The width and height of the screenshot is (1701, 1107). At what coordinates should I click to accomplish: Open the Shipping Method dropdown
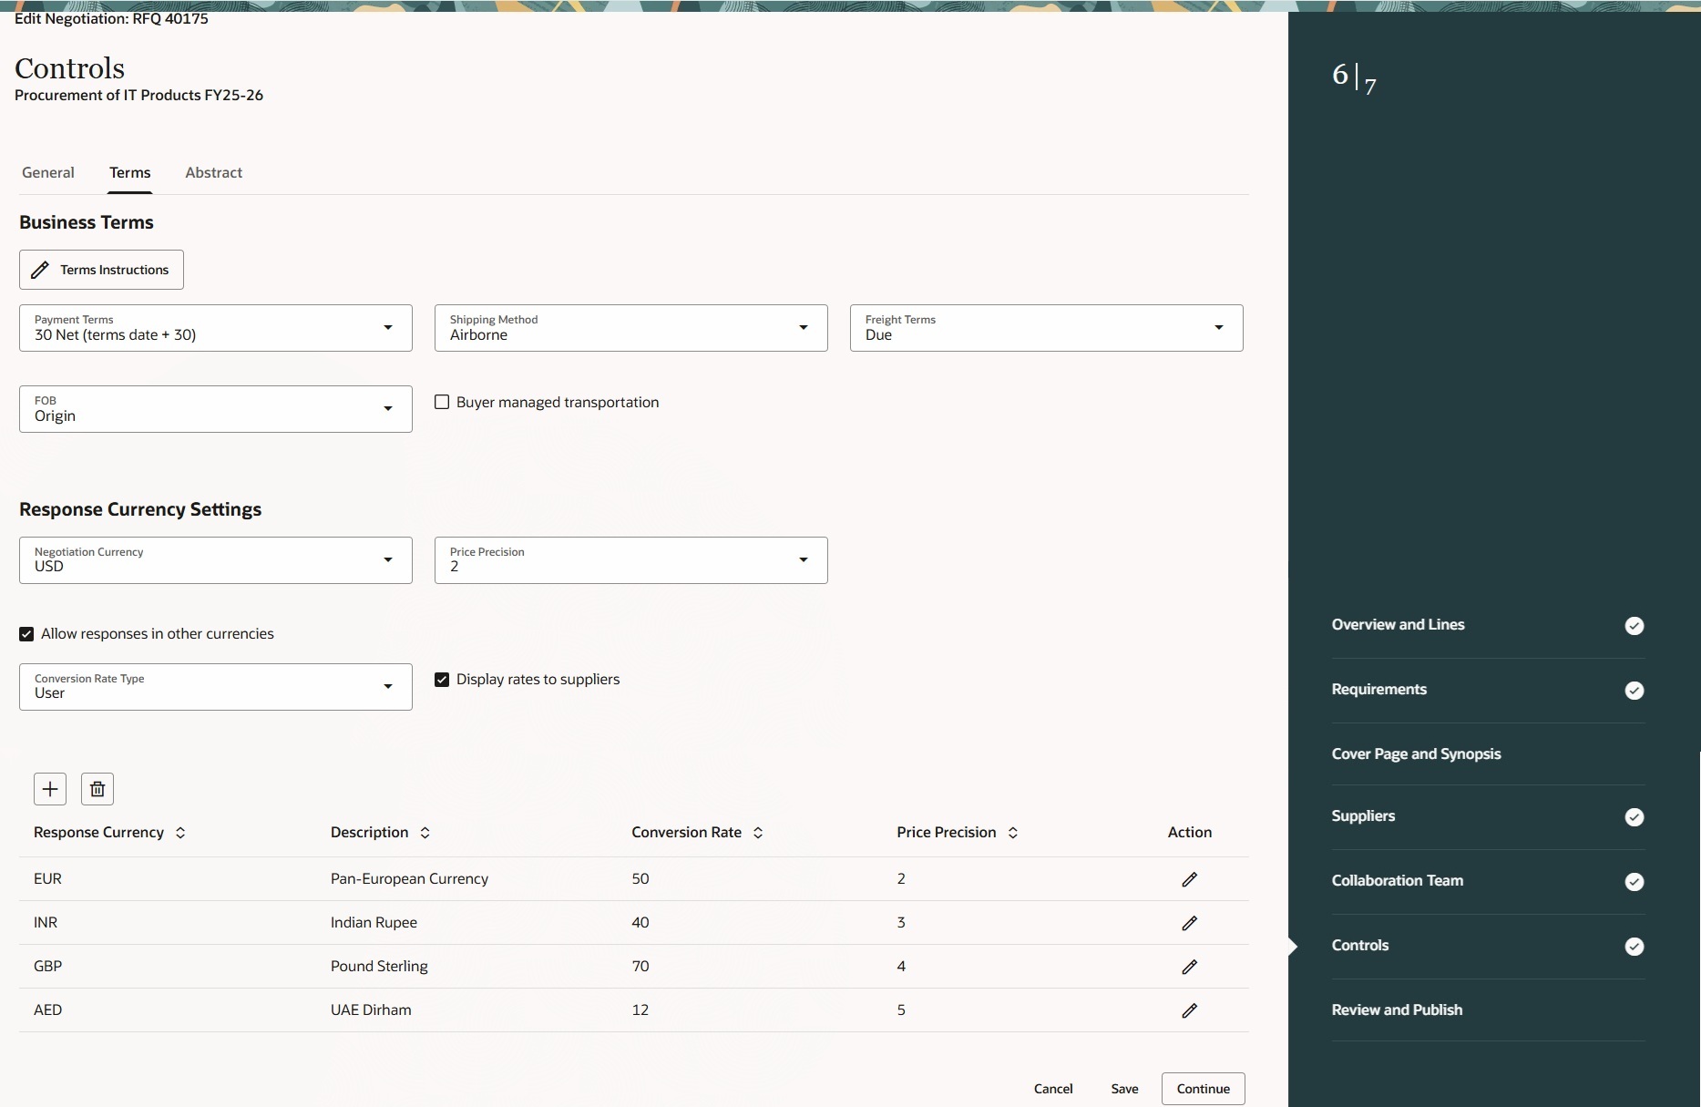pyautogui.click(x=631, y=328)
